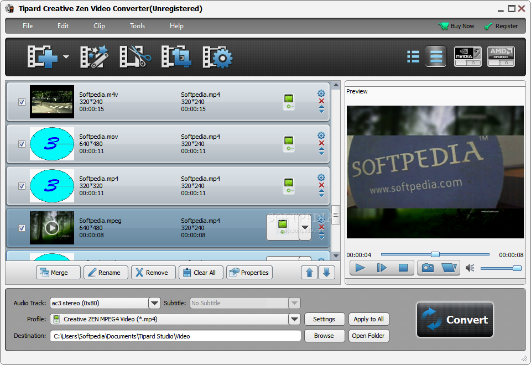Take a snapshot of the preview

point(428,268)
